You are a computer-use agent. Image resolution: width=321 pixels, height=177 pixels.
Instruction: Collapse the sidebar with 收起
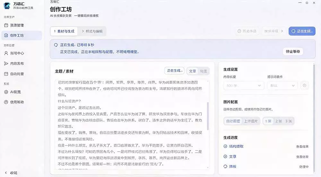point(11,173)
